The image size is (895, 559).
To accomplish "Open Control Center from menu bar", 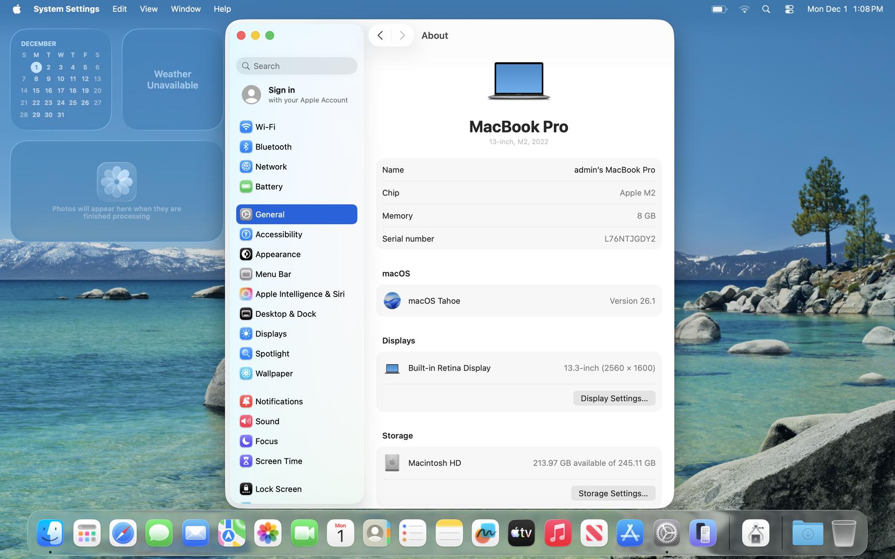I will coord(789,9).
